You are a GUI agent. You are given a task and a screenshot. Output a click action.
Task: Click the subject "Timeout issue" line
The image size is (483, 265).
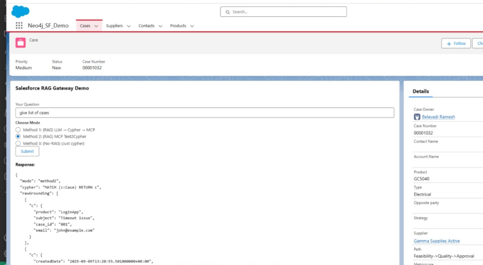pos(64,218)
